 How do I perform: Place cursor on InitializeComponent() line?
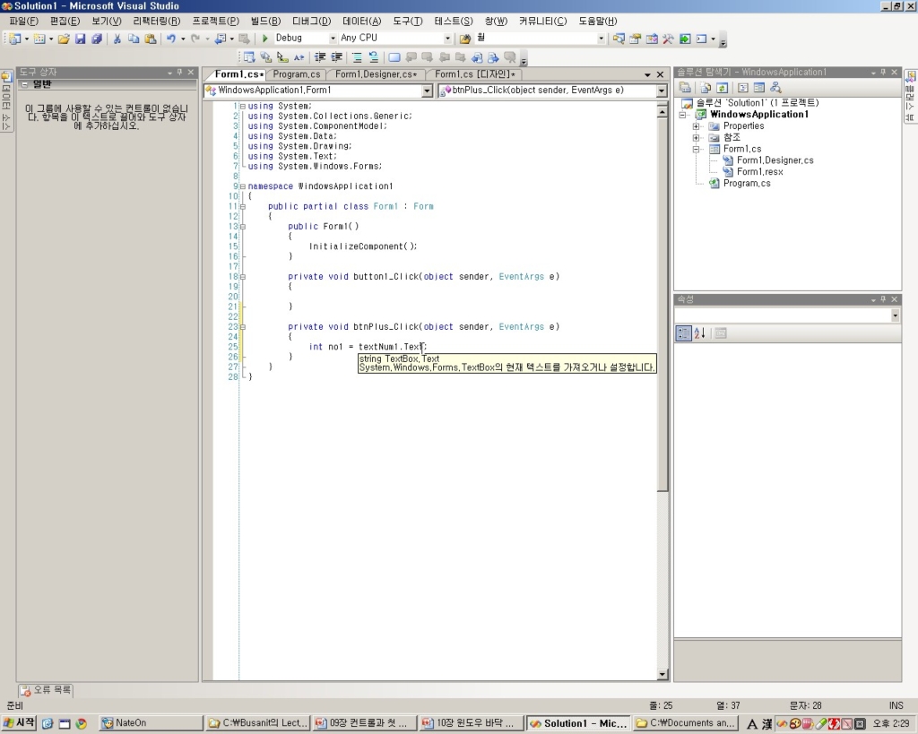coord(363,246)
